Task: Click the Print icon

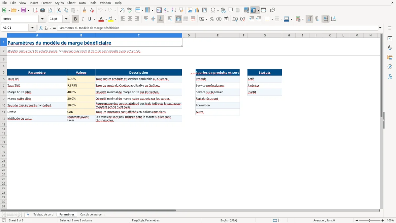Action: [43, 10]
